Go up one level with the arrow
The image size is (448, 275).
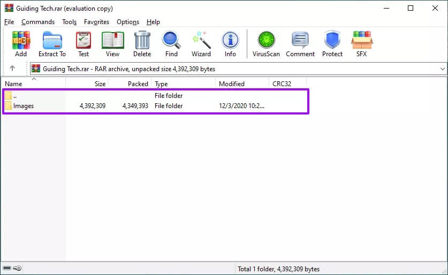click(x=12, y=68)
